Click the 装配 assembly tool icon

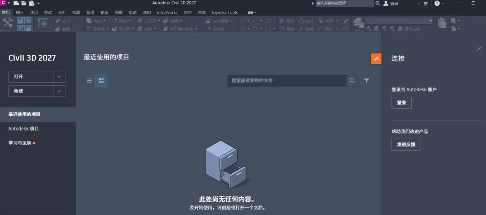140,29
